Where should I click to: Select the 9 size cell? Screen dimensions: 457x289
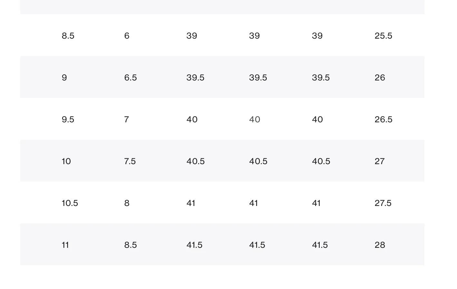64,78
